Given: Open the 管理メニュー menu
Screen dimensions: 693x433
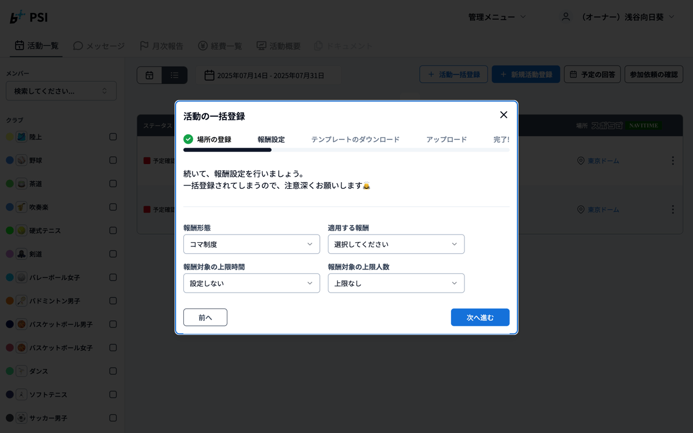Looking at the screenshot, I should click(x=497, y=17).
